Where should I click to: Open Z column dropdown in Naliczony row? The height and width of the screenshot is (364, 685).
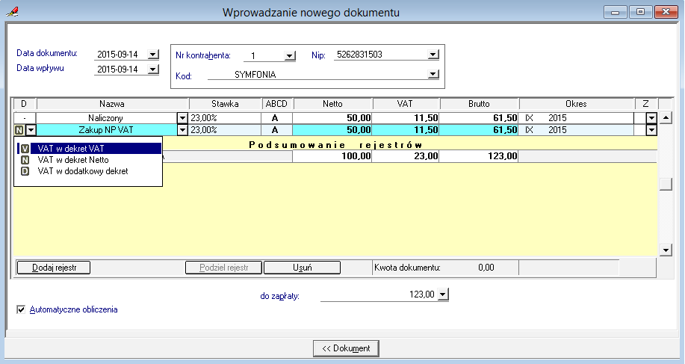click(x=651, y=118)
